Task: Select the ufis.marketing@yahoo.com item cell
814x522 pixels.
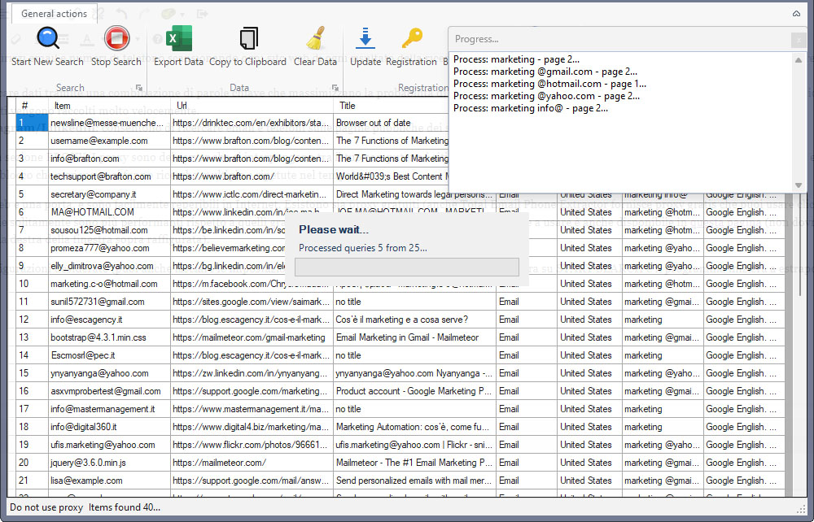Action: tap(110, 445)
